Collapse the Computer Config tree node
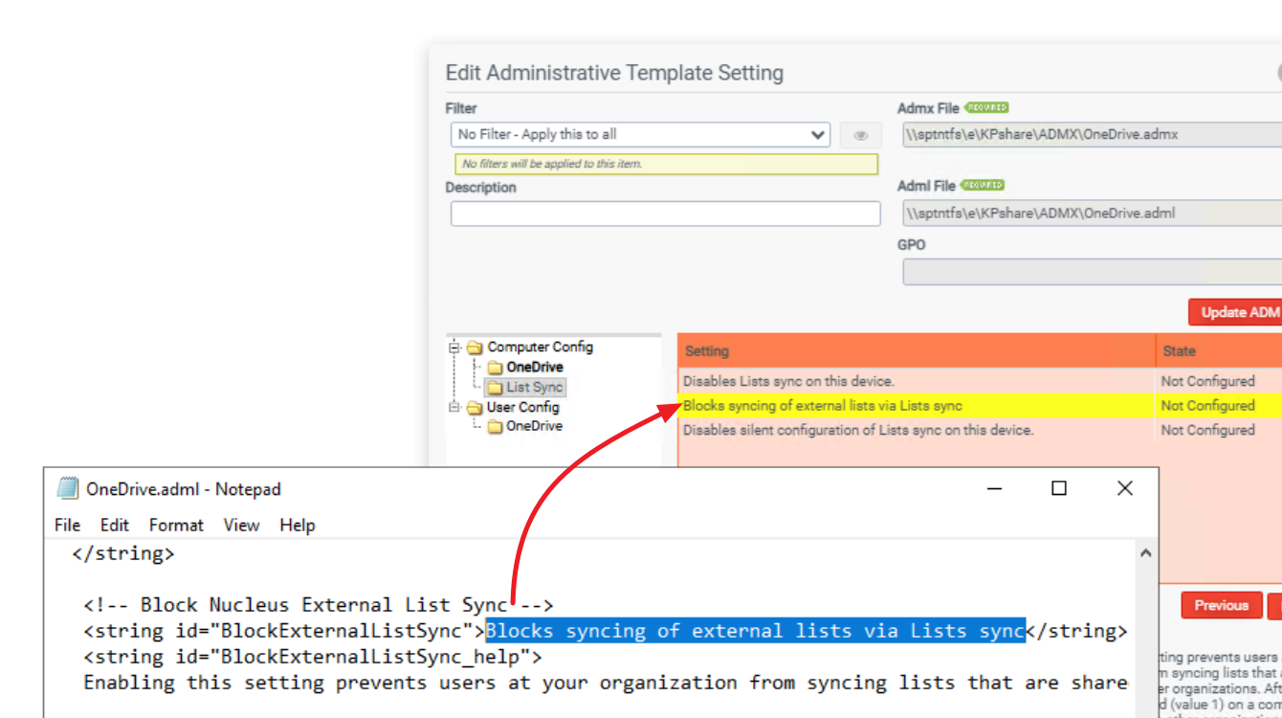1282x718 pixels. click(x=454, y=348)
